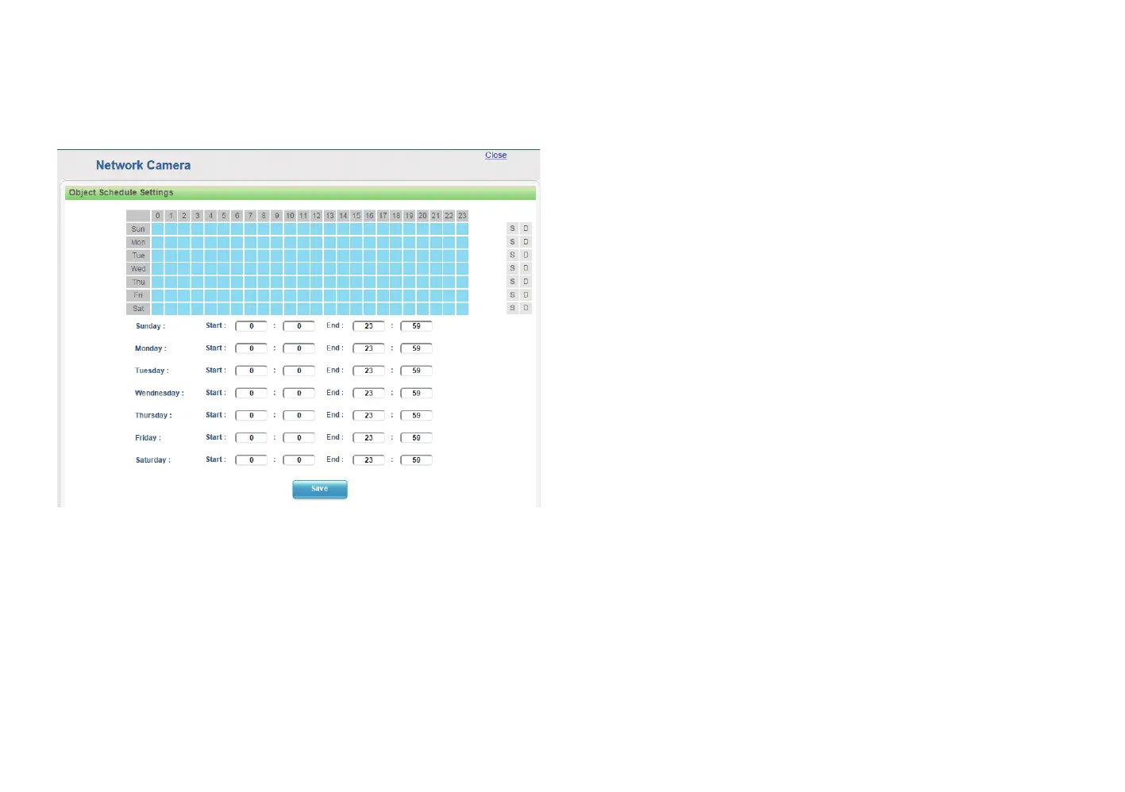Viewport: 1125px width, 792px height.
Task: Click the Sun row label in grid
Action: (138, 229)
